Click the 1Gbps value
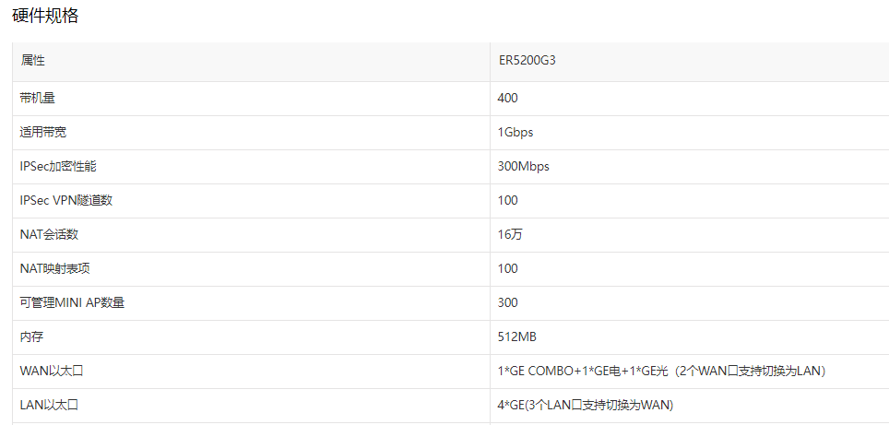889x425 pixels. point(515,132)
